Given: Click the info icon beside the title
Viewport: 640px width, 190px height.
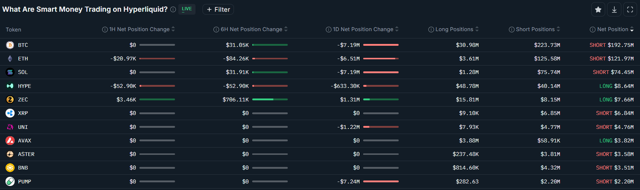Looking at the screenshot, I should coord(173,10).
